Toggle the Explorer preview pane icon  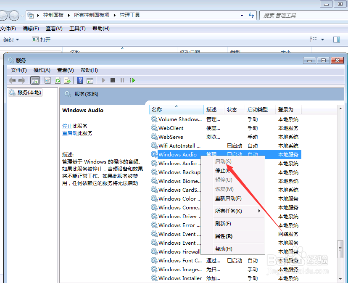[337, 39]
